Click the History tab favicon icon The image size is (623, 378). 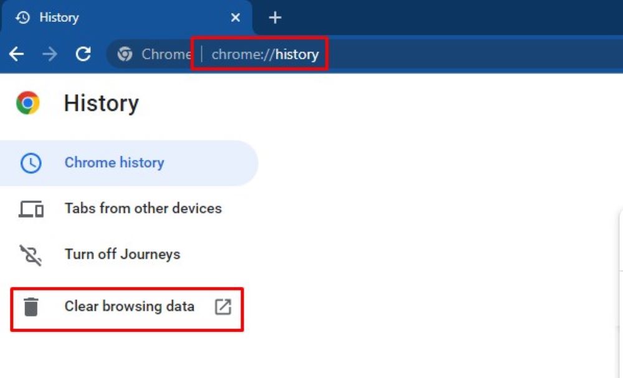tap(23, 18)
